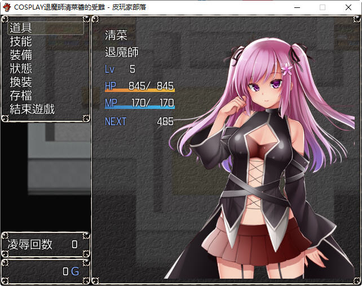
Task: Select the character name 清菜
Action: pyautogui.click(x=116, y=35)
